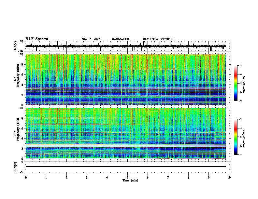Click inside the ch.1 spectrogram panel
The image size is (258, 199).
coord(125,79)
